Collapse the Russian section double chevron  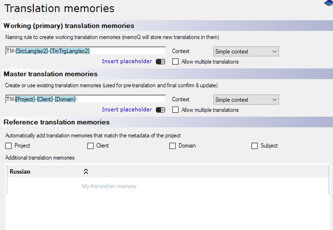tap(86, 172)
